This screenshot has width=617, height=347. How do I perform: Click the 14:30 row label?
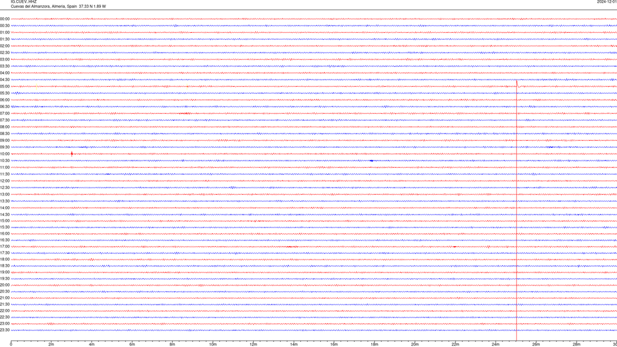click(x=4, y=215)
